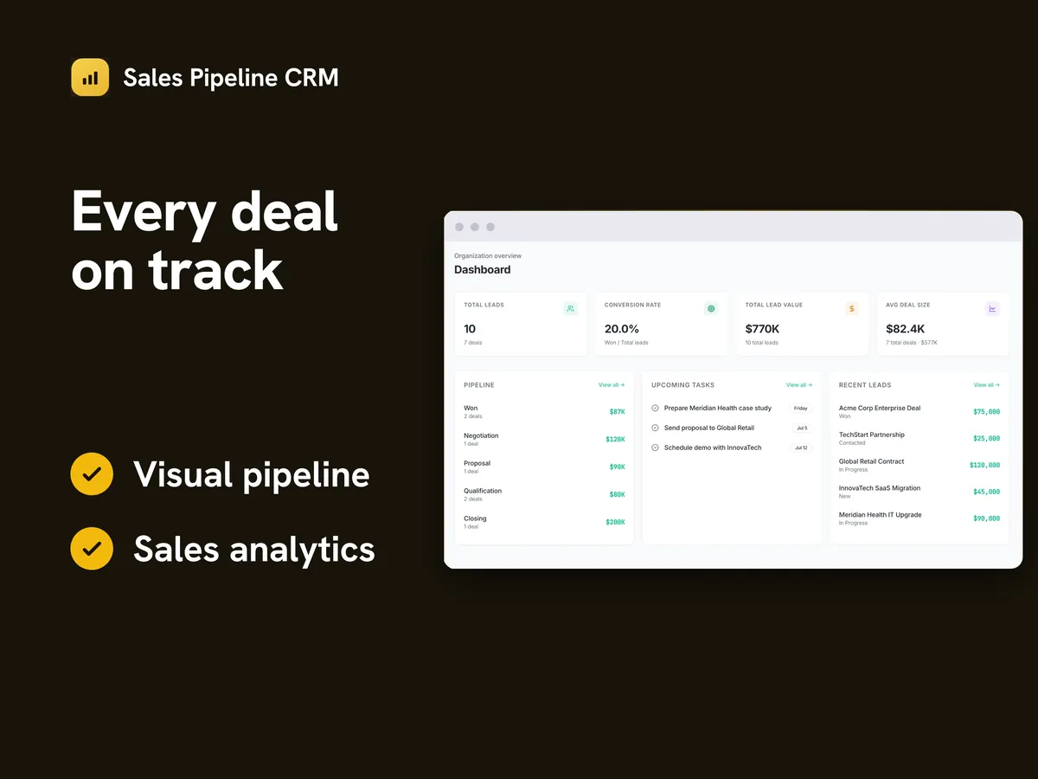Click the 20.0% conversion rate value

[621, 329]
